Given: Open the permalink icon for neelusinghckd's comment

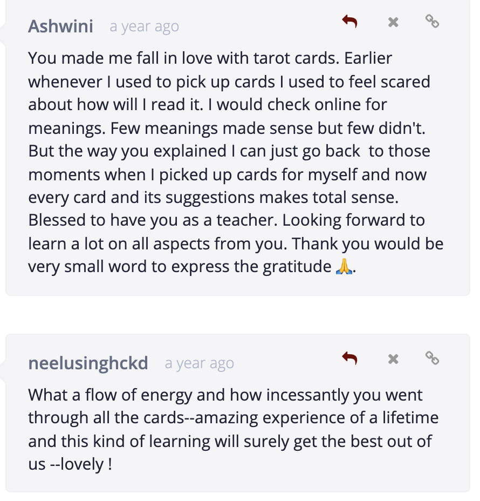Looking at the screenshot, I should tap(432, 358).
